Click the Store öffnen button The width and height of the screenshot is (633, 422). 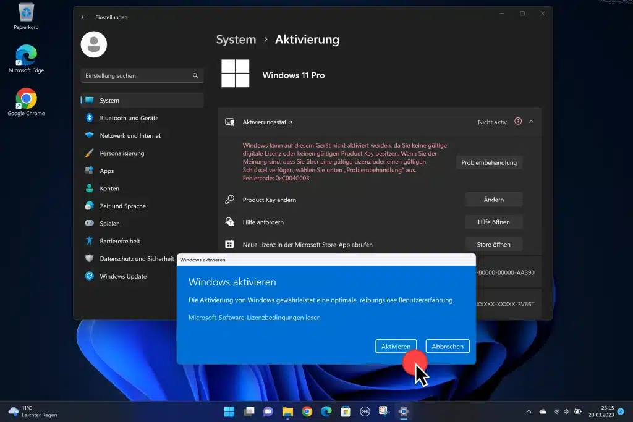pyautogui.click(x=493, y=244)
